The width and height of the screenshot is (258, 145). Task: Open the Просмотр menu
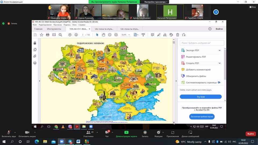[x=58, y=25]
